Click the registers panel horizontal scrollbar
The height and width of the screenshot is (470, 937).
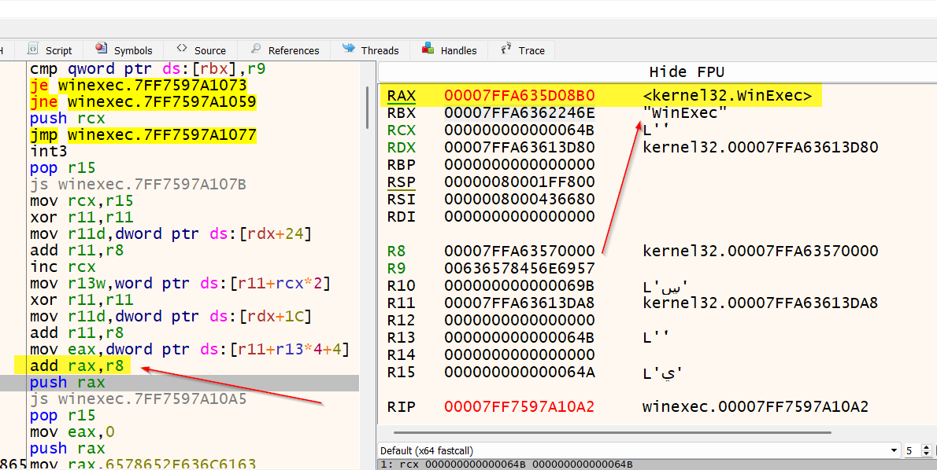(614, 431)
